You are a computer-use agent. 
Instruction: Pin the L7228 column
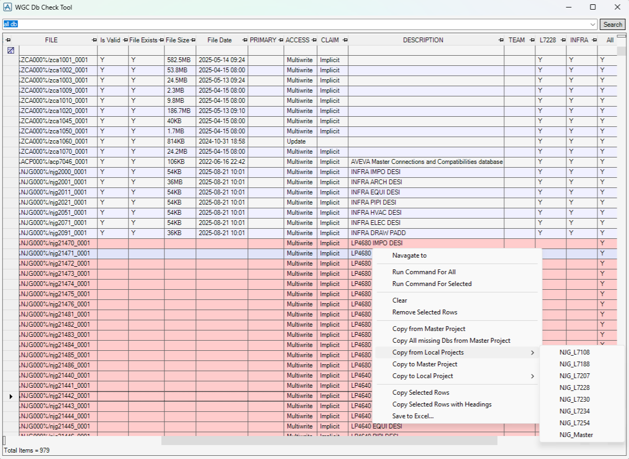[x=563, y=40]
